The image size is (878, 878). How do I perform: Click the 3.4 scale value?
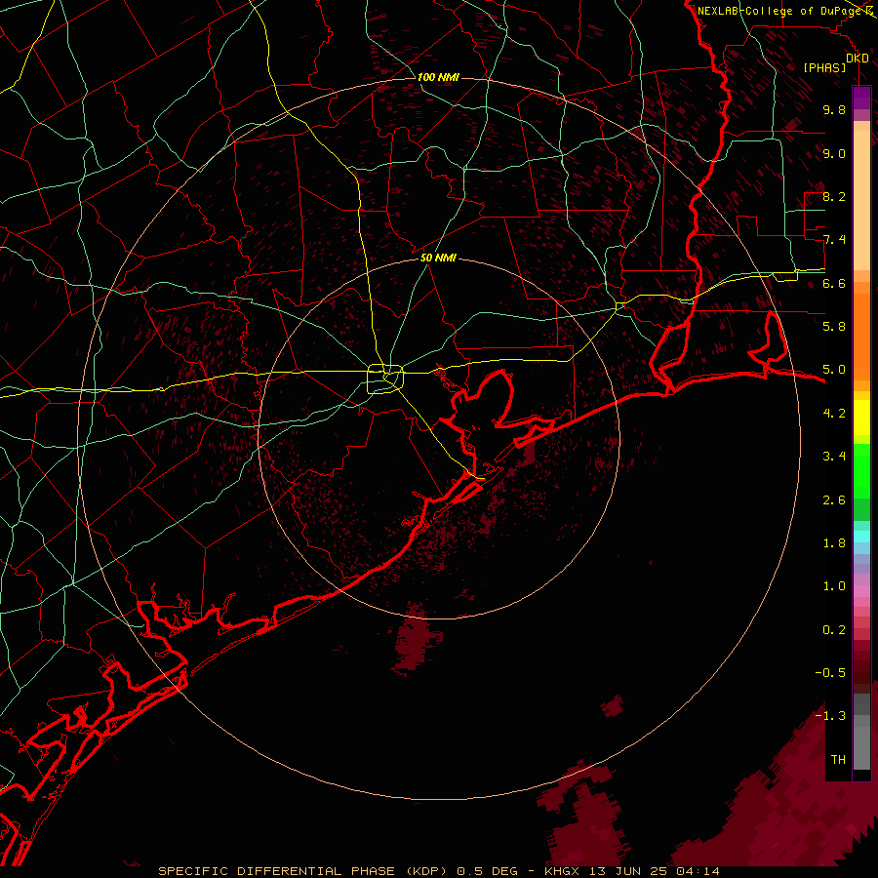(x=834, y=457)
